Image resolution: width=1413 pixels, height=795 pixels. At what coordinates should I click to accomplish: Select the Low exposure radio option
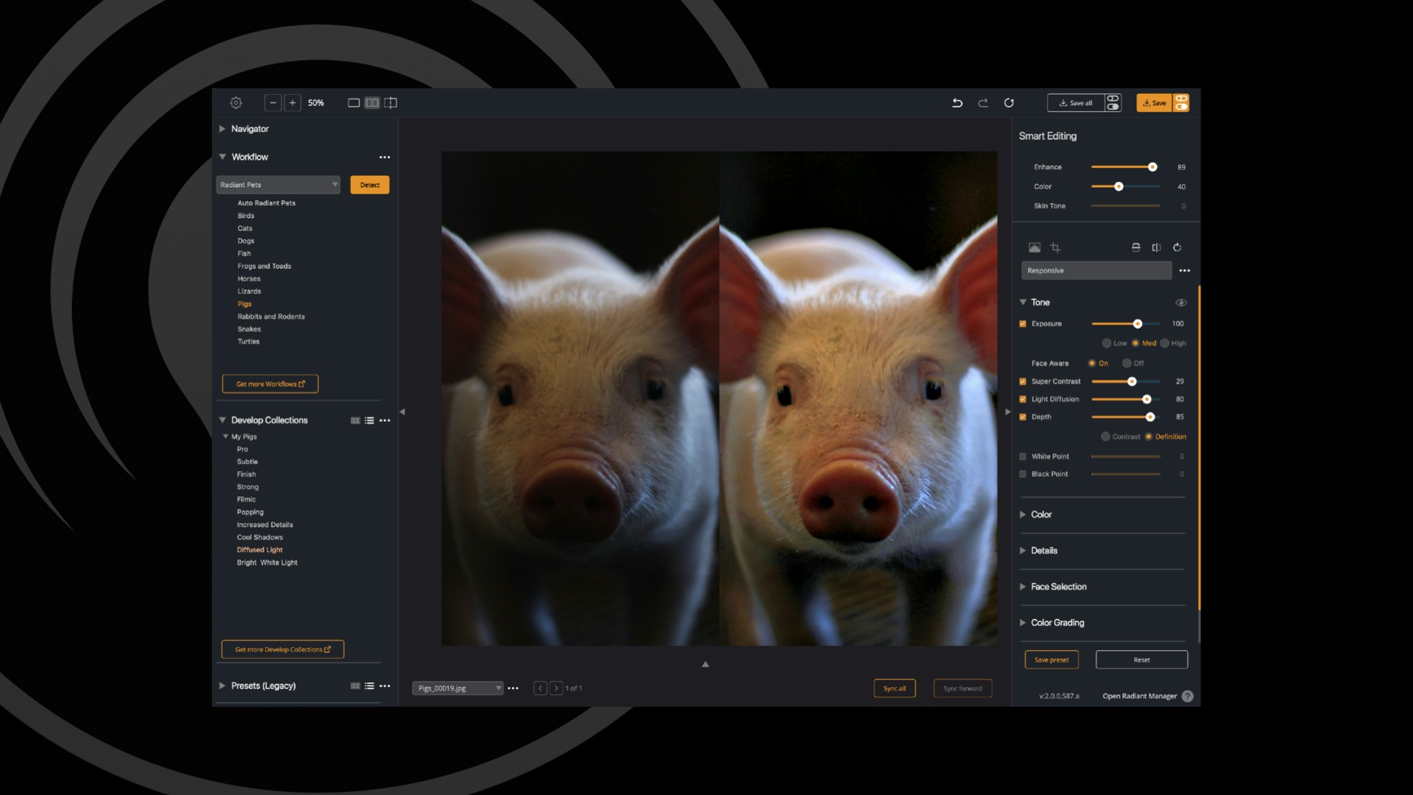[x=1106, y=344]
